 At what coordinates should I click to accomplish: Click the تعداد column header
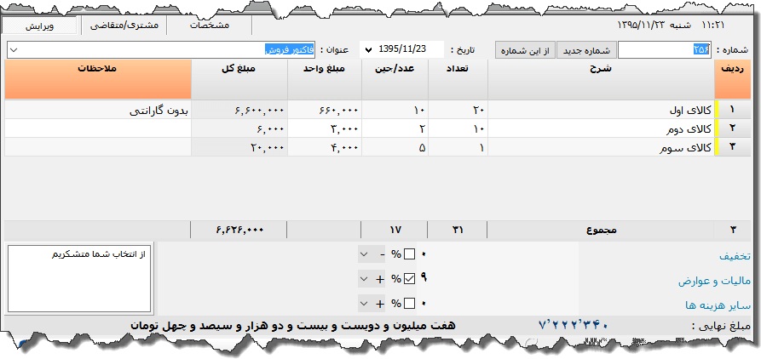click(458, 79)
